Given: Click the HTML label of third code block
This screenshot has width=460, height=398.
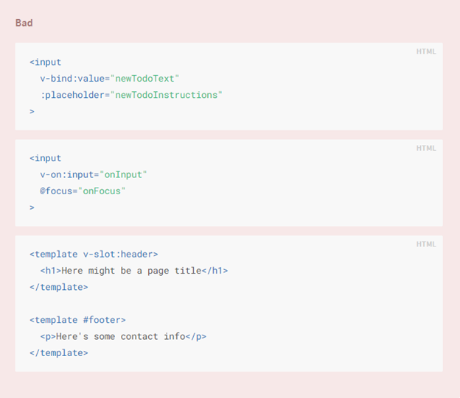Looking at the screenshot, I should [x=426, y=244].
